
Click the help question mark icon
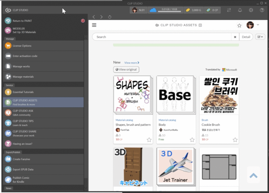point(262,10)
